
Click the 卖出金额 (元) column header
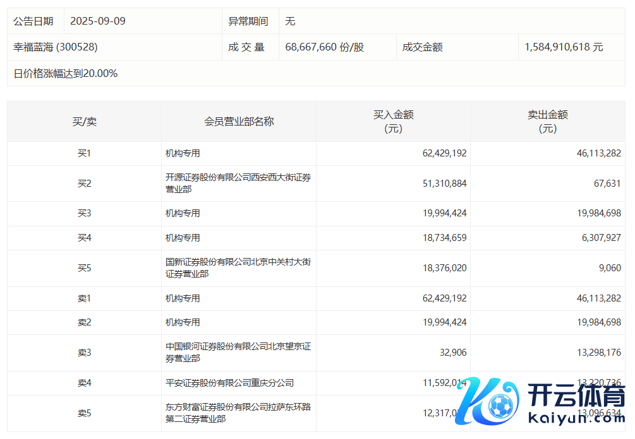tap(548, 122)
